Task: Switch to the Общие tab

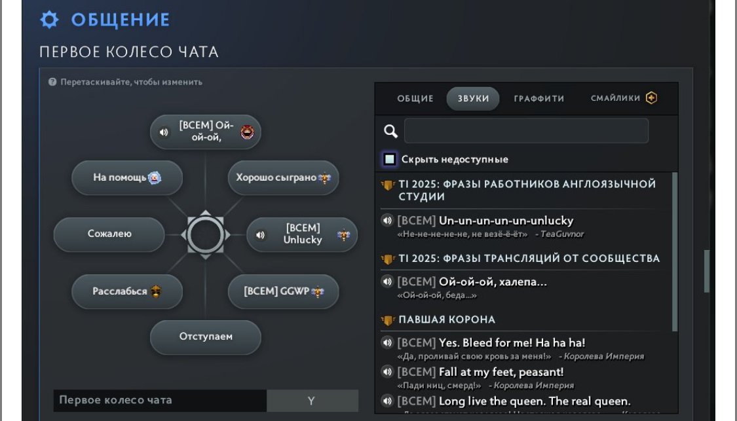Action: pos(415,98)
